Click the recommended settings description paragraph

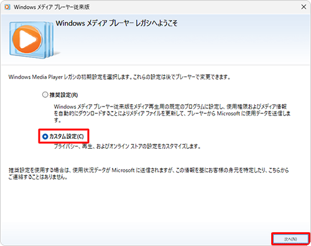point(172,113)
